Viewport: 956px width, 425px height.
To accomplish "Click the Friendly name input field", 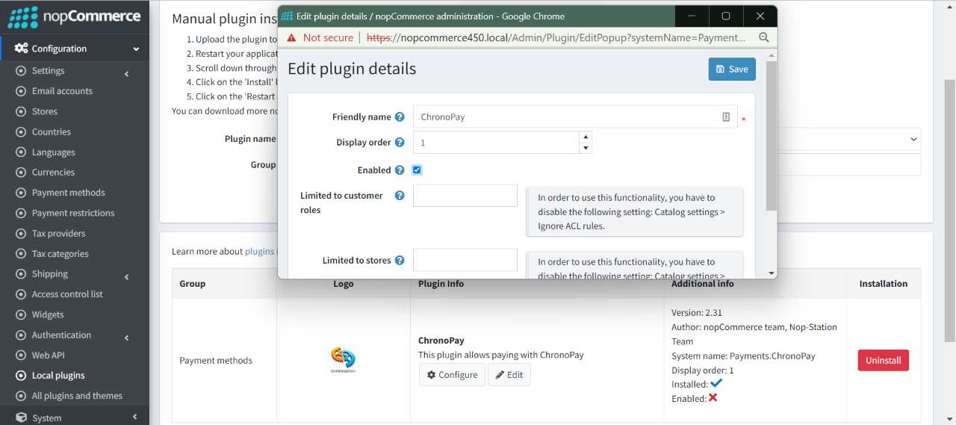I will click(575, 117).
